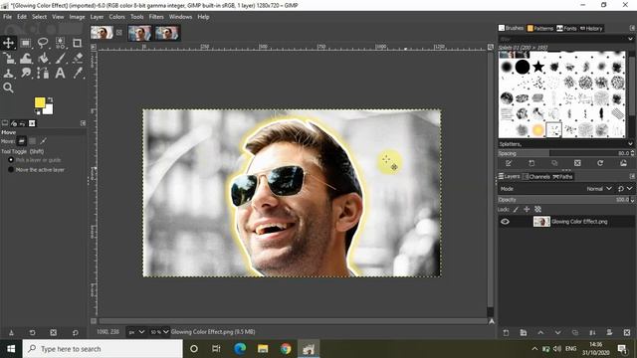Select the Unified Transform tool
The width and height of the screenshot is (637, 358).
9,59
